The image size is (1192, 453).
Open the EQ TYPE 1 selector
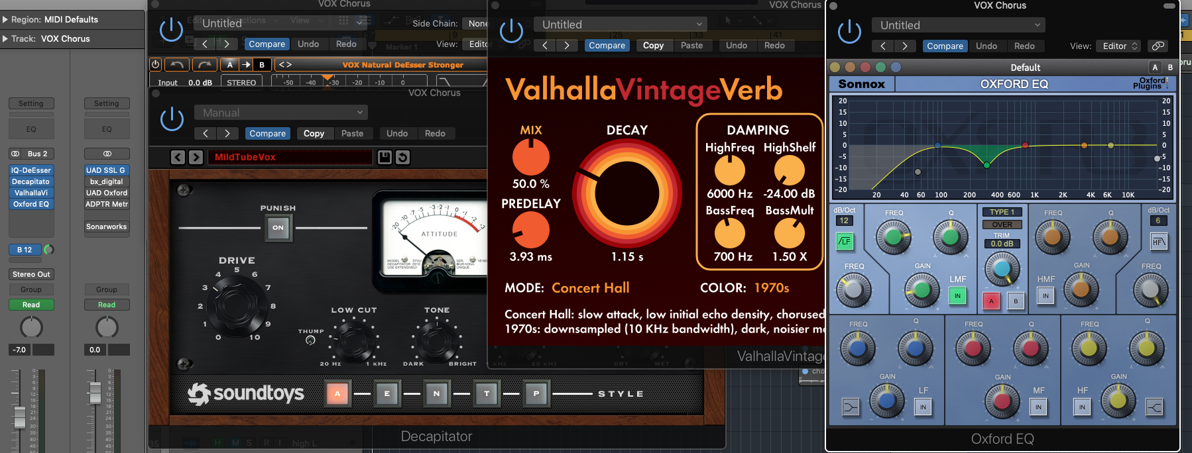click(1002, 212)
